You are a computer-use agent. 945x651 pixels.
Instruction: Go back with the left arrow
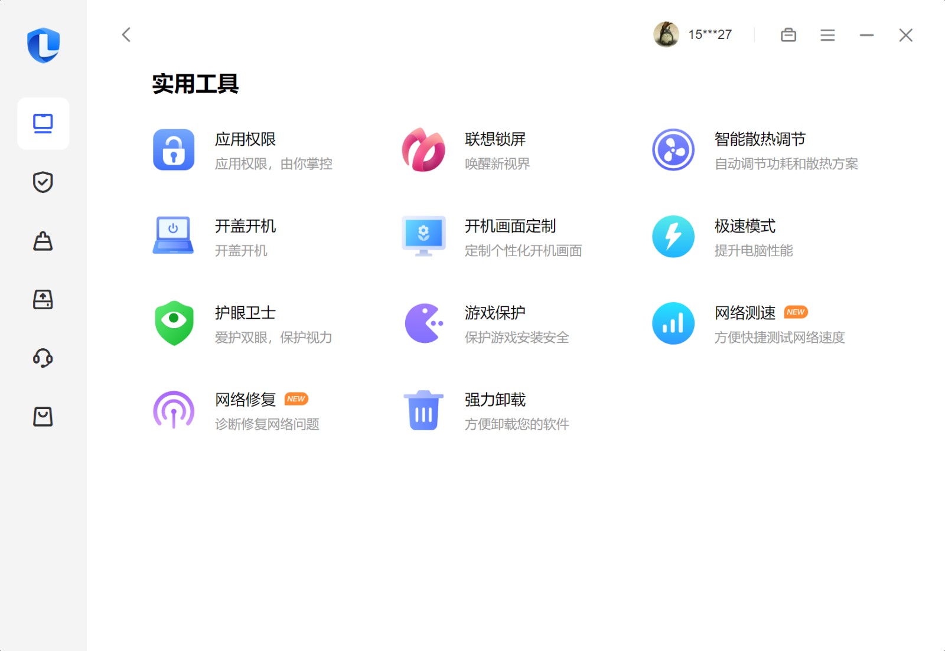(126, 35)
